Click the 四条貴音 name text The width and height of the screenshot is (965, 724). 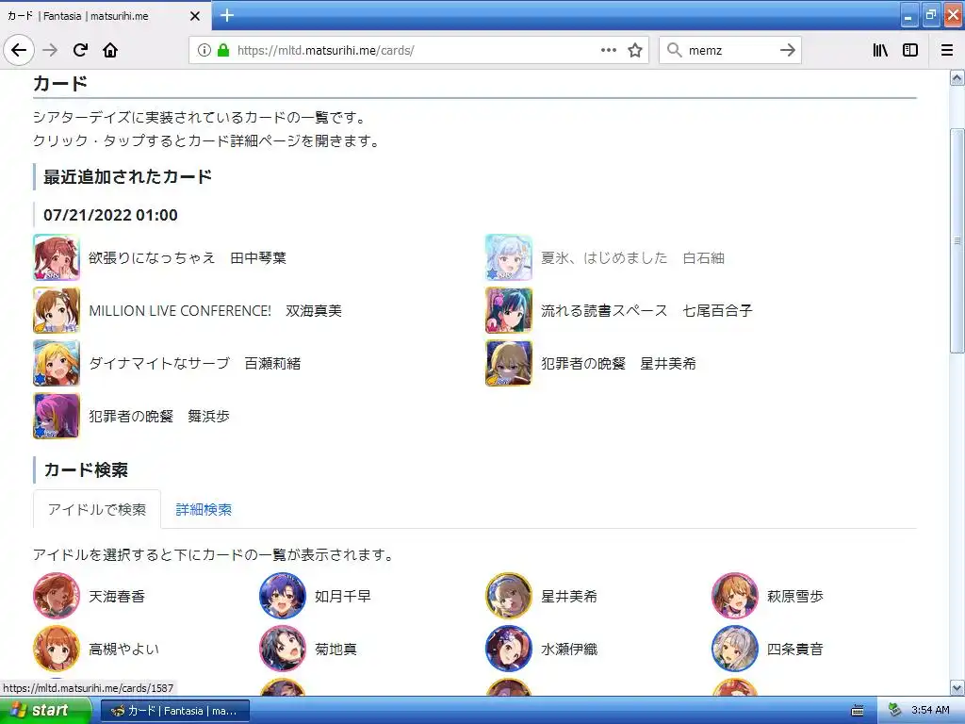tap(795, 650)
